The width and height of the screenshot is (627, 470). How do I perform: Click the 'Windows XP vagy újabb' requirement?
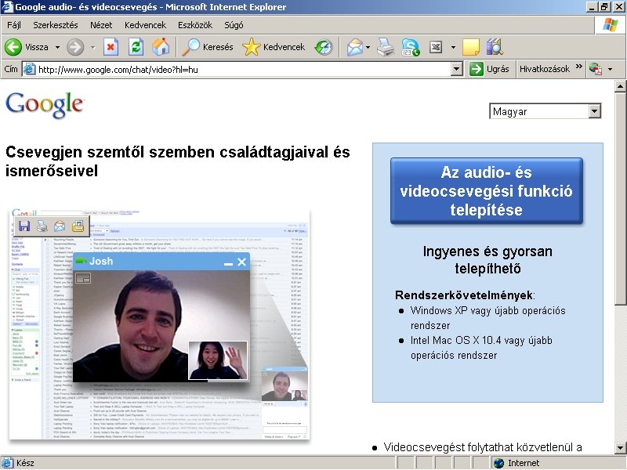487,318
